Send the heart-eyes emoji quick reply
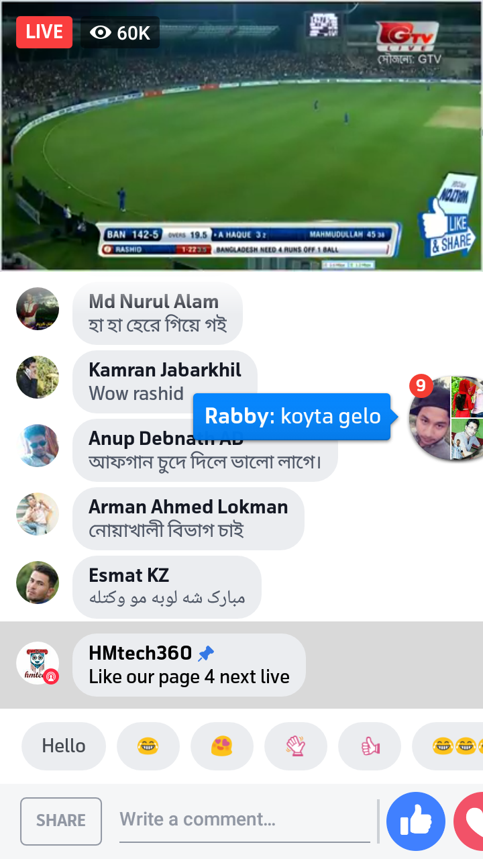Viewport: 483px width, 859px height. pyautogui.click(x=222, y=746)
